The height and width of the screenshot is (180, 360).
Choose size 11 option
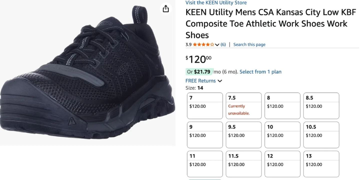205,164
